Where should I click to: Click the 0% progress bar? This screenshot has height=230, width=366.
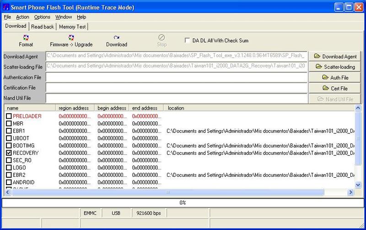[x=183, y=203]
